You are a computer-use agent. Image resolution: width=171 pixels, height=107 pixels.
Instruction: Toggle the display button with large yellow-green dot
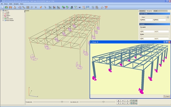(x=131, y=101)
